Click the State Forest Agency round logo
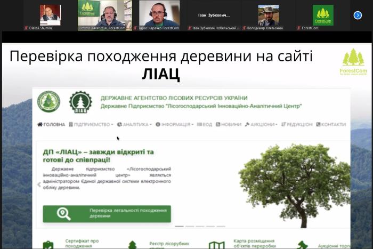 48,101
